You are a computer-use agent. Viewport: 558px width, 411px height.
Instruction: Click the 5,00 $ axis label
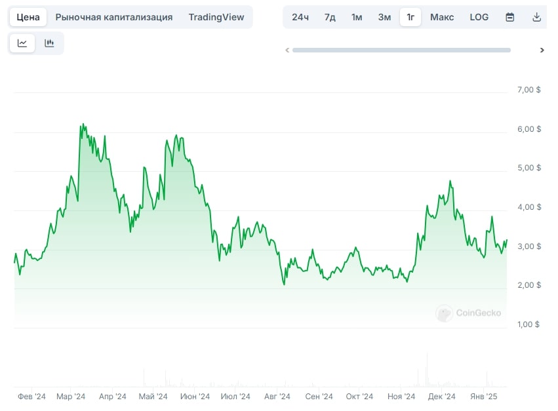[x=529, y=168]
